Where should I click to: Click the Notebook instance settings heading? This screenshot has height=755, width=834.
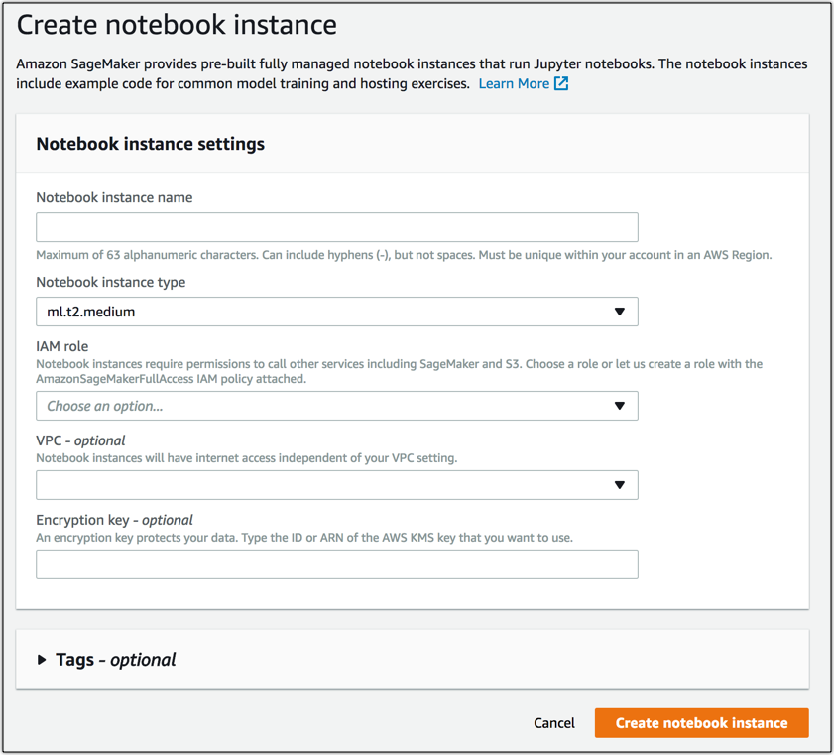151,144
